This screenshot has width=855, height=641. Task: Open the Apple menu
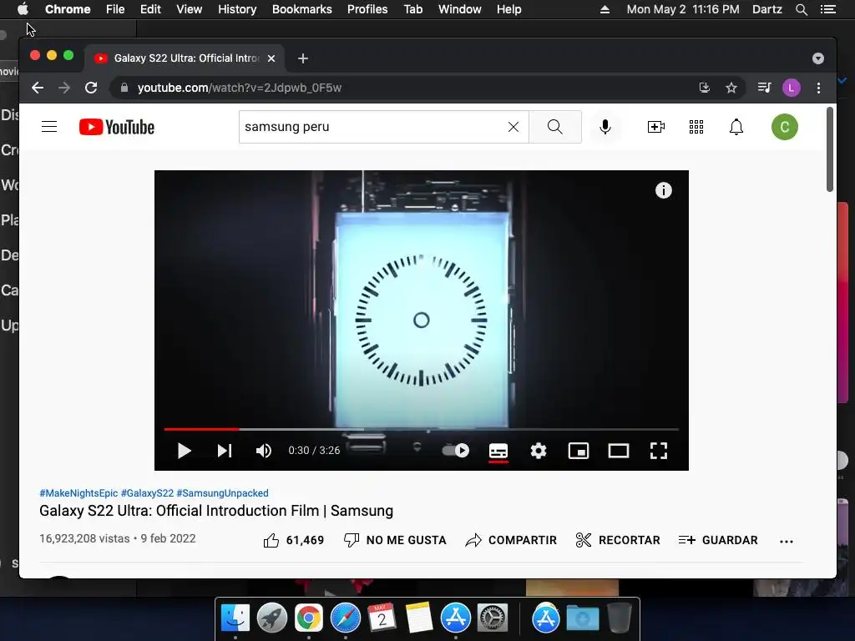[x=23, y=9]
